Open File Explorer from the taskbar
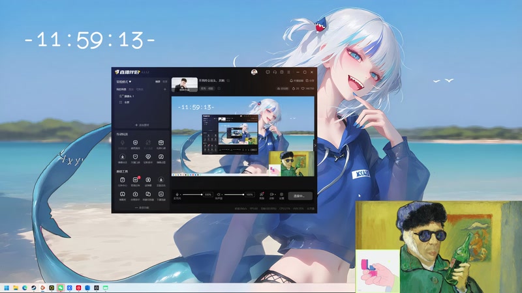 pyautogui.click(x=16, y=288)
